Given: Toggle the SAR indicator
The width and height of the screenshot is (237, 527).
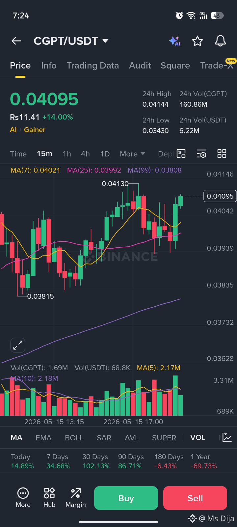Looking at the screenshot, I should tap(104, 438).
